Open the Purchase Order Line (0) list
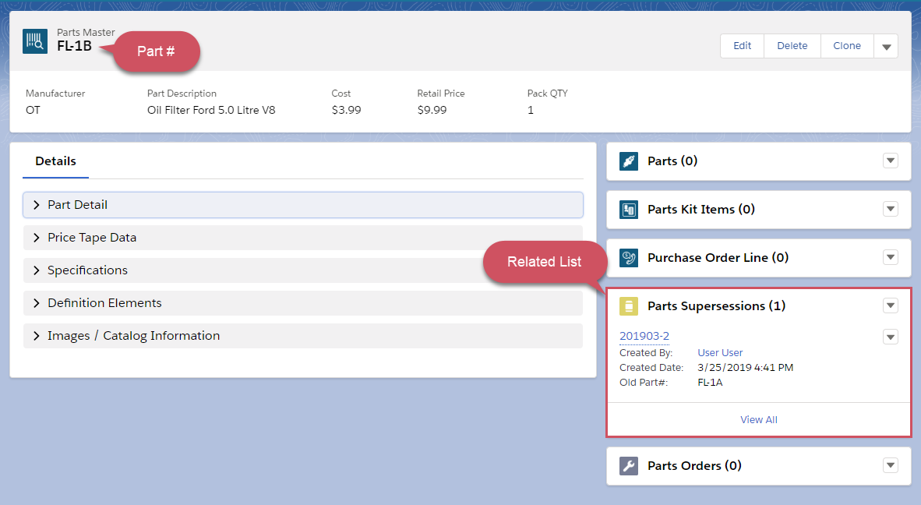The image size is (921, 505). click(x=718, y=257)
